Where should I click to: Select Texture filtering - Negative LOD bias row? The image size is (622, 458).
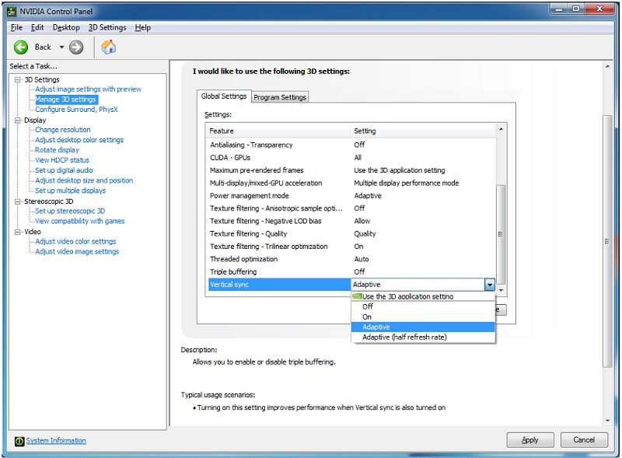[351, 221]
